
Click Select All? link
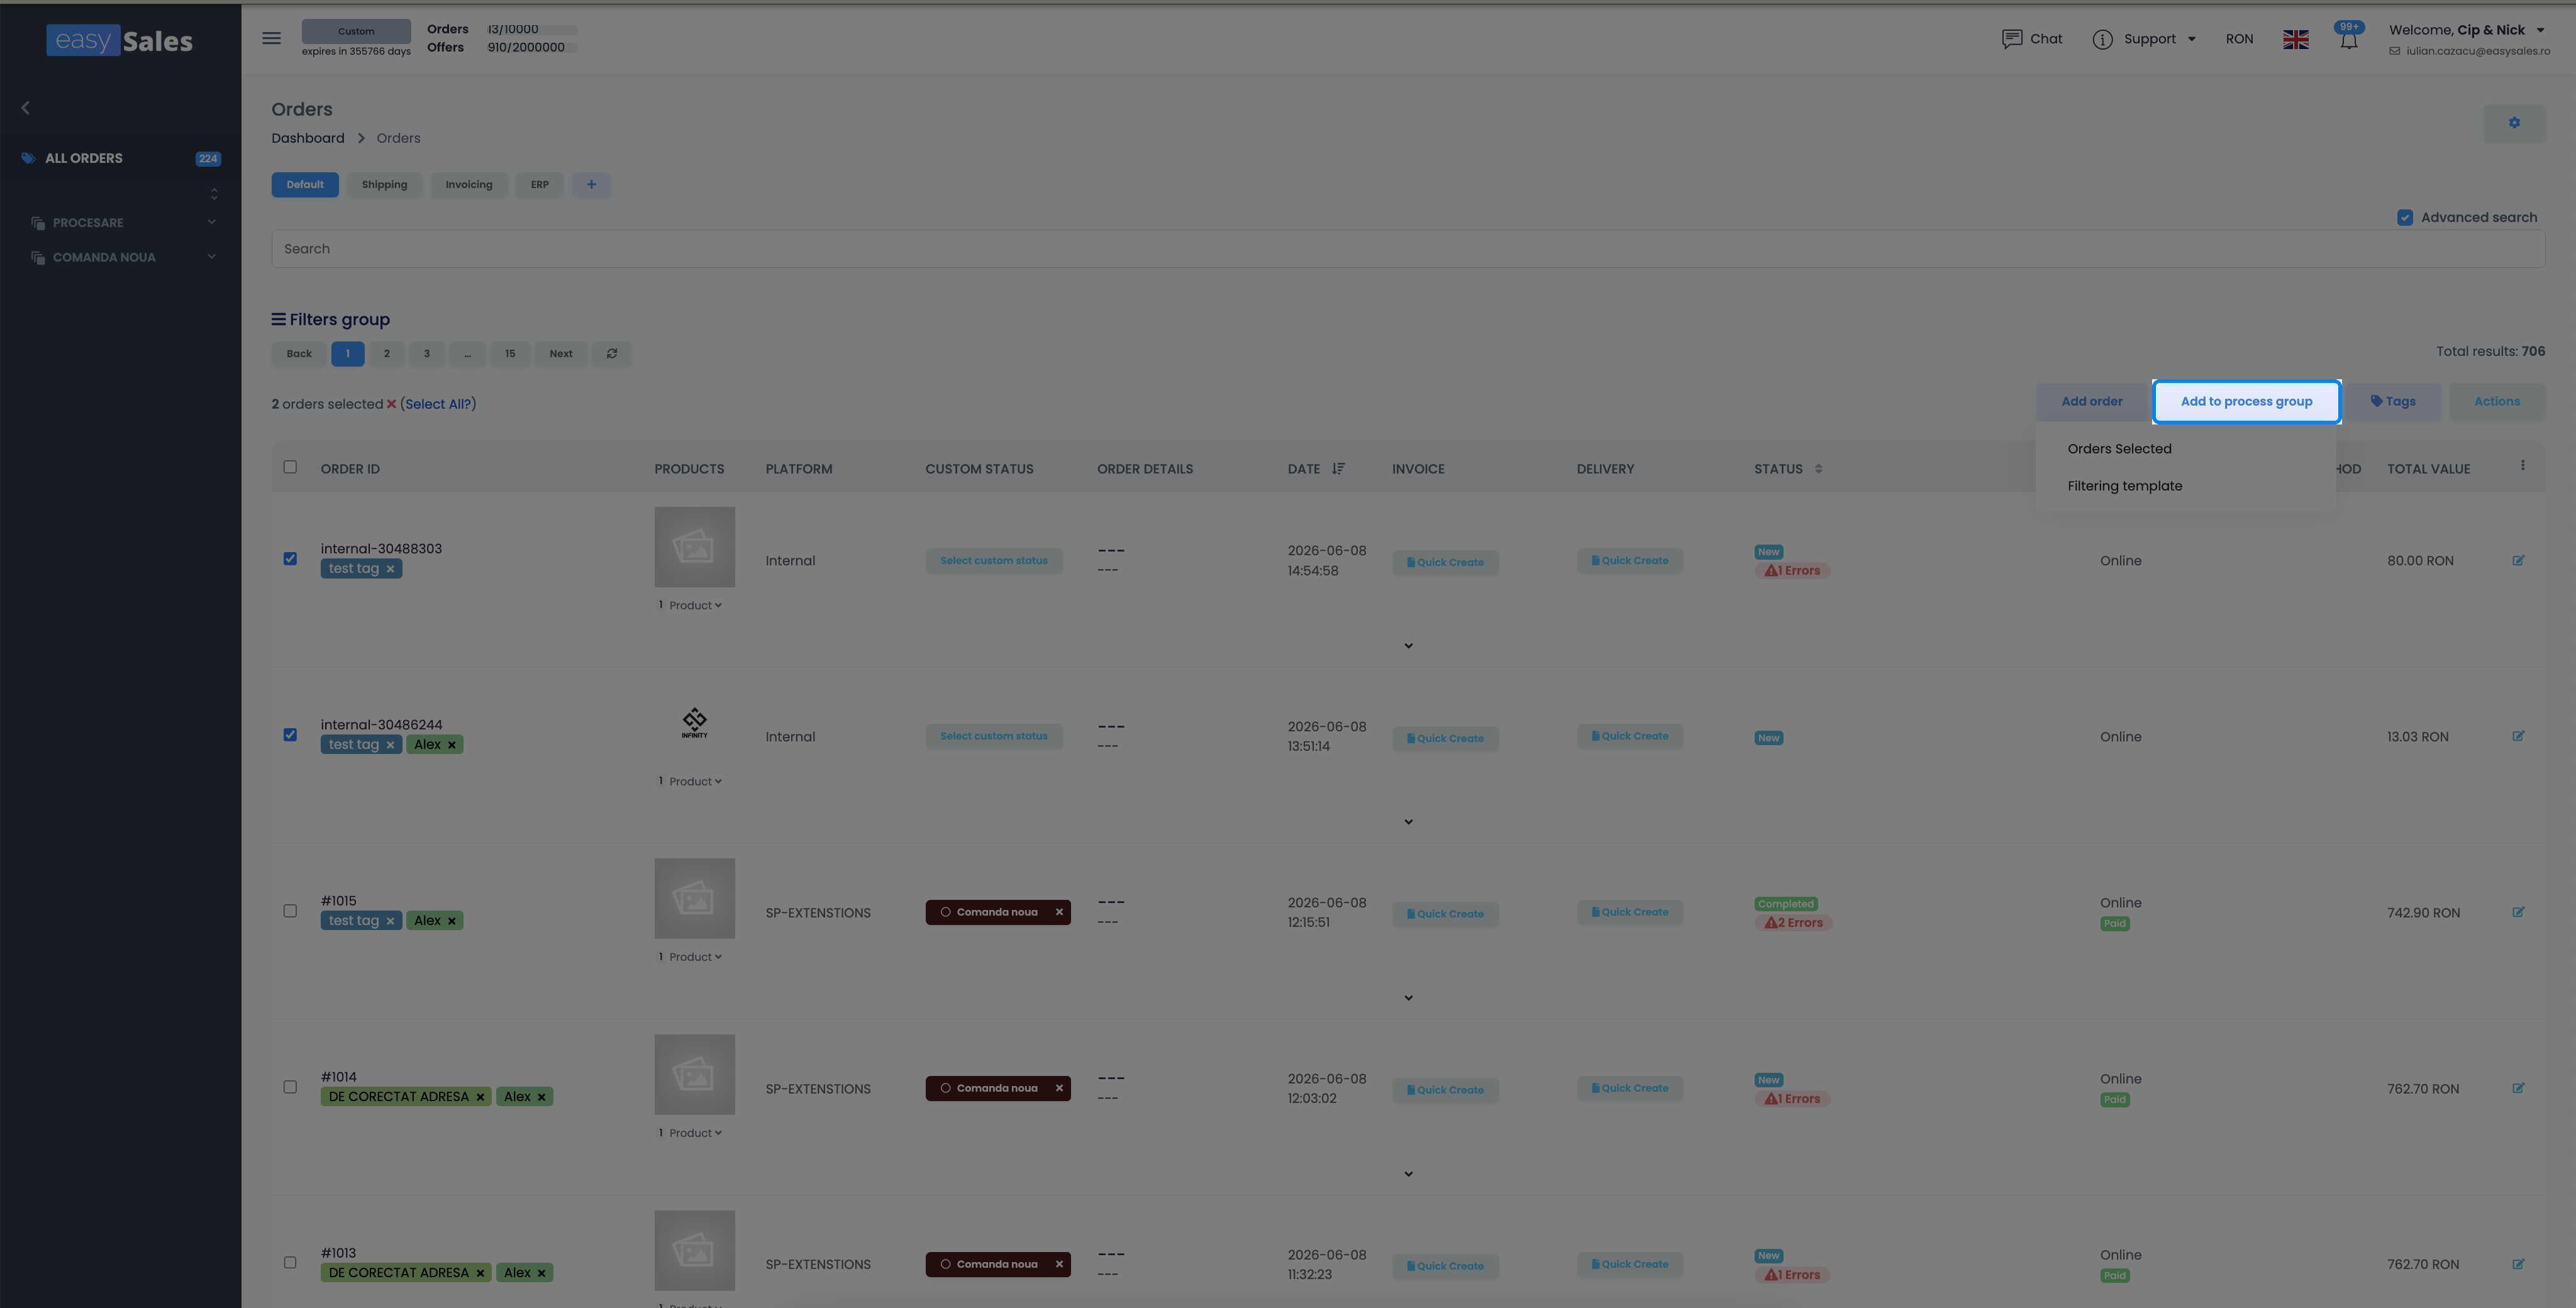point(437,404)
